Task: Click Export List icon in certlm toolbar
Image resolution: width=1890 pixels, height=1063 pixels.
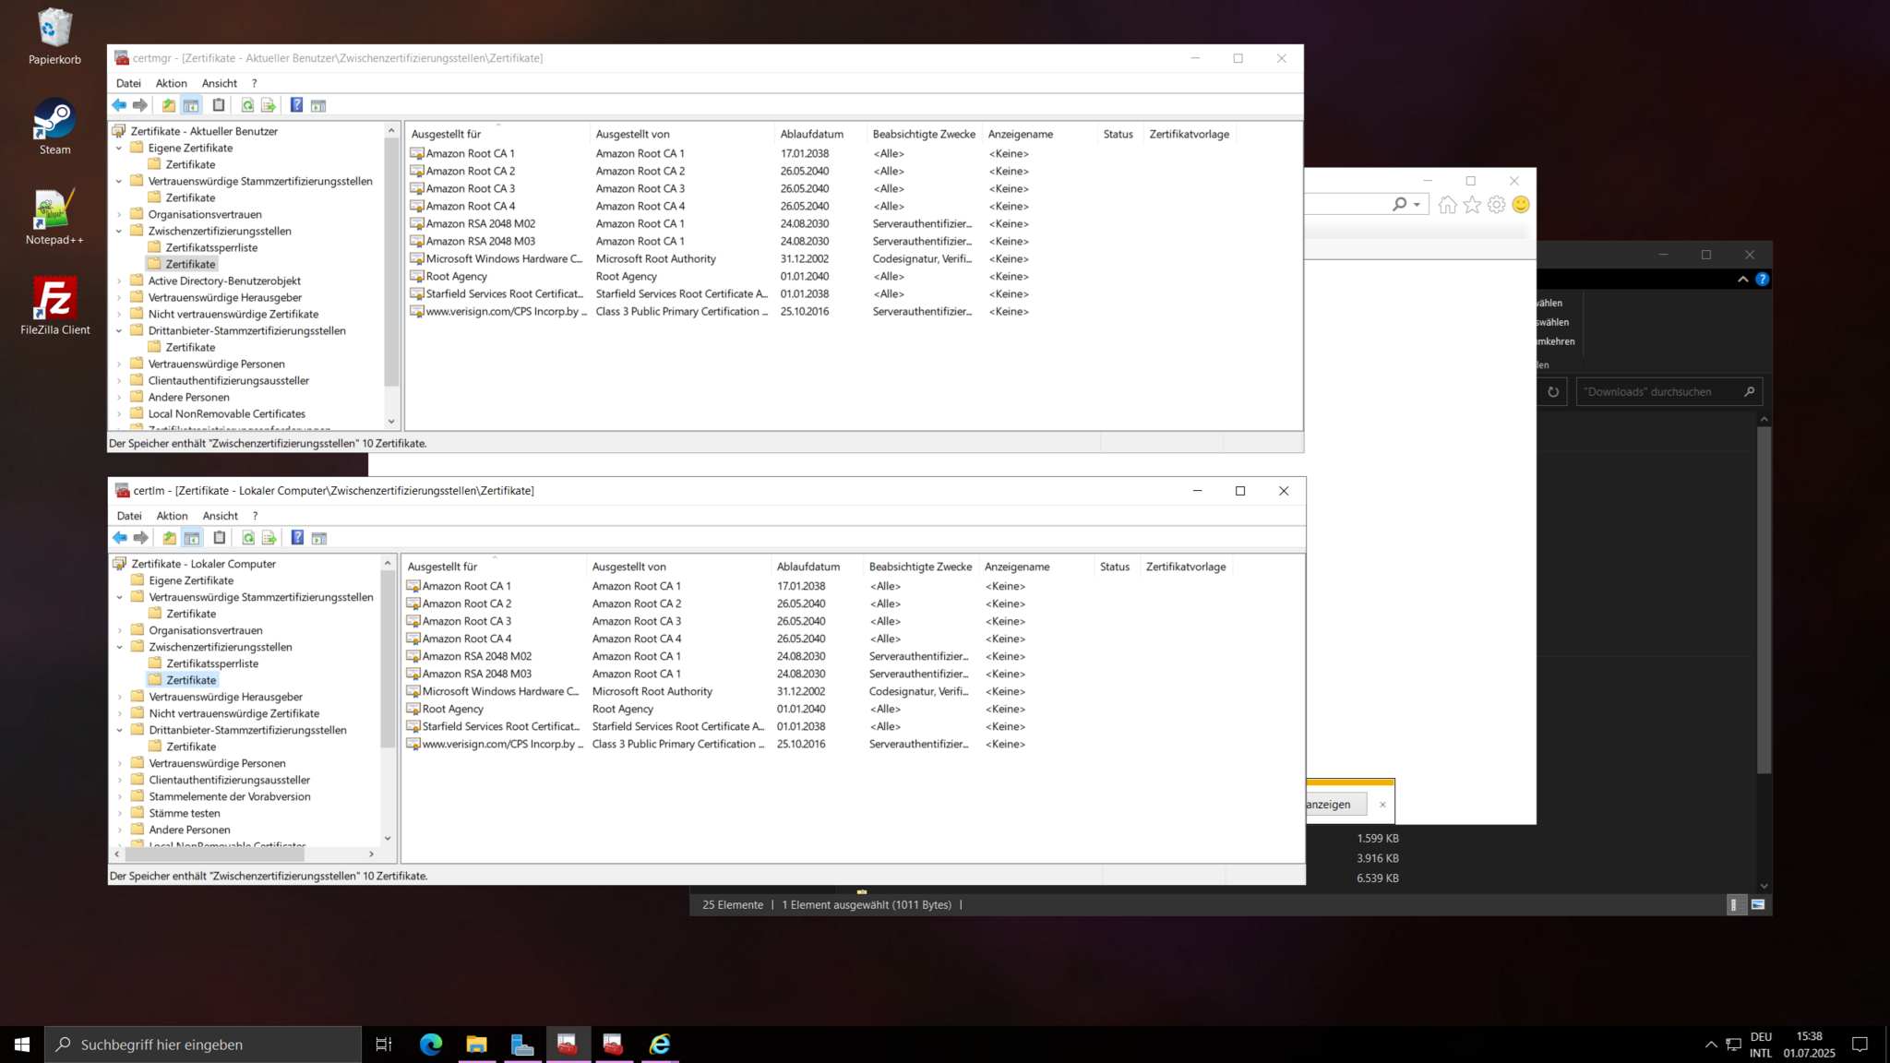Action: pos(269,538)
